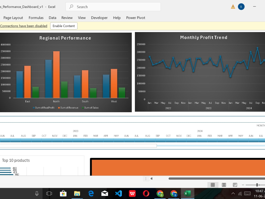The width and height of the screenshot is (265, 199).
Task: Click the left arrow of horizontal scrollbar
Action: click(151, 179)
